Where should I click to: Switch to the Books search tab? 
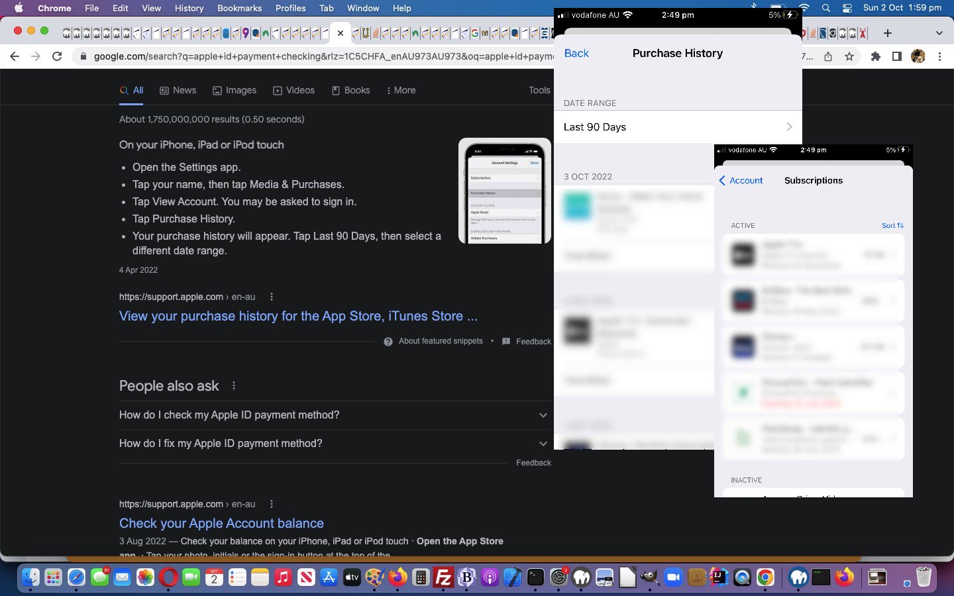pos(350,90)
